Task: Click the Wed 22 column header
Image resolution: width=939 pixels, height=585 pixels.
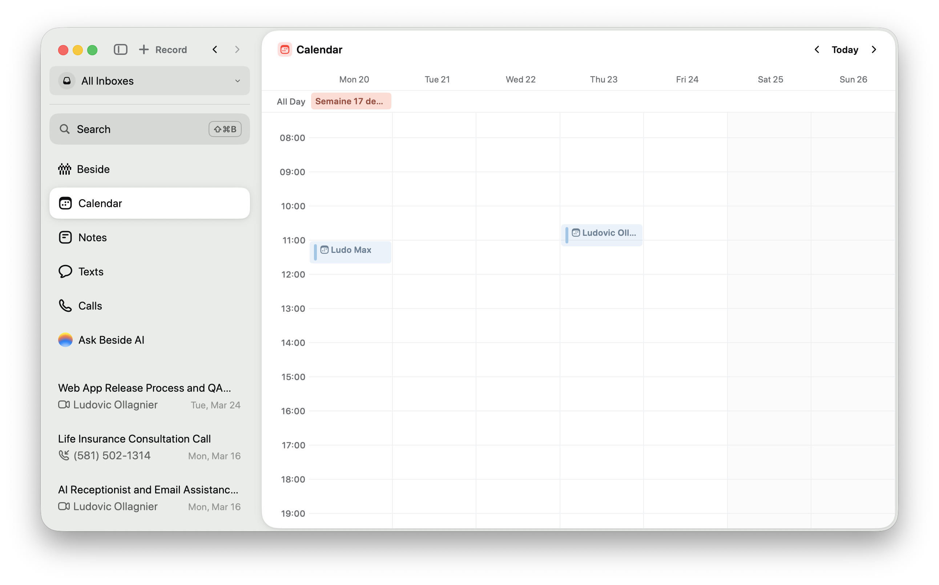Action: point(520,79)
